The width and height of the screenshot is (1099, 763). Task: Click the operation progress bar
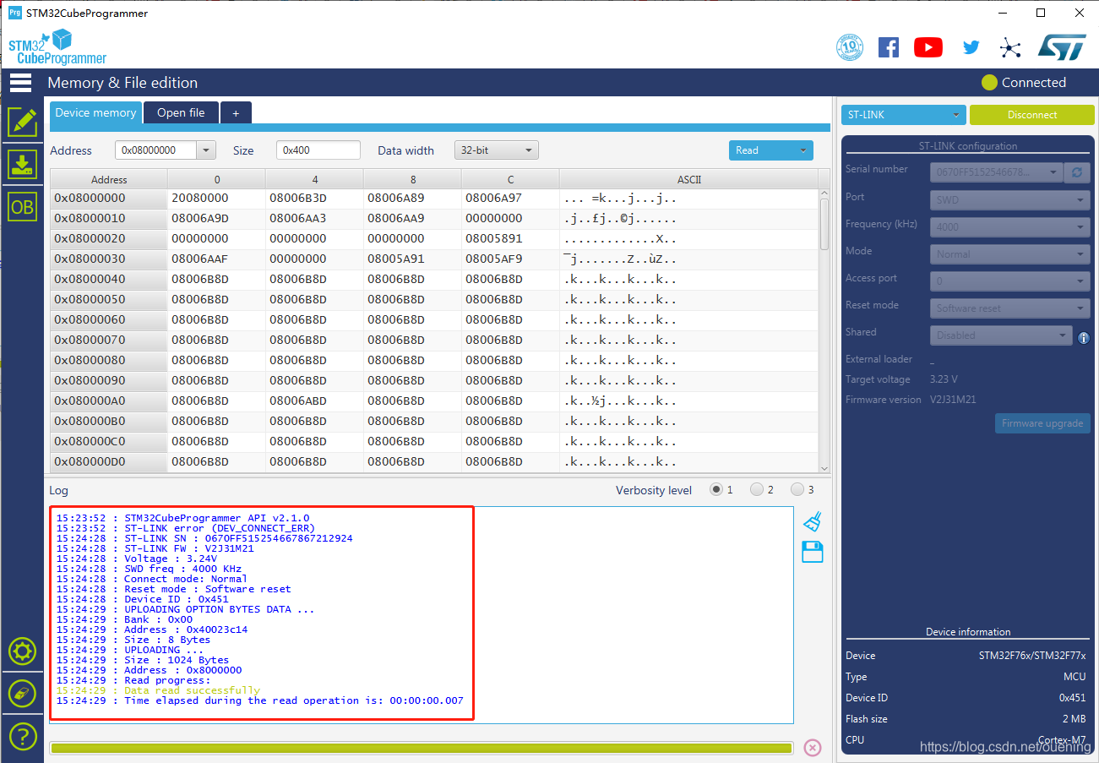[x=421, y=748]
